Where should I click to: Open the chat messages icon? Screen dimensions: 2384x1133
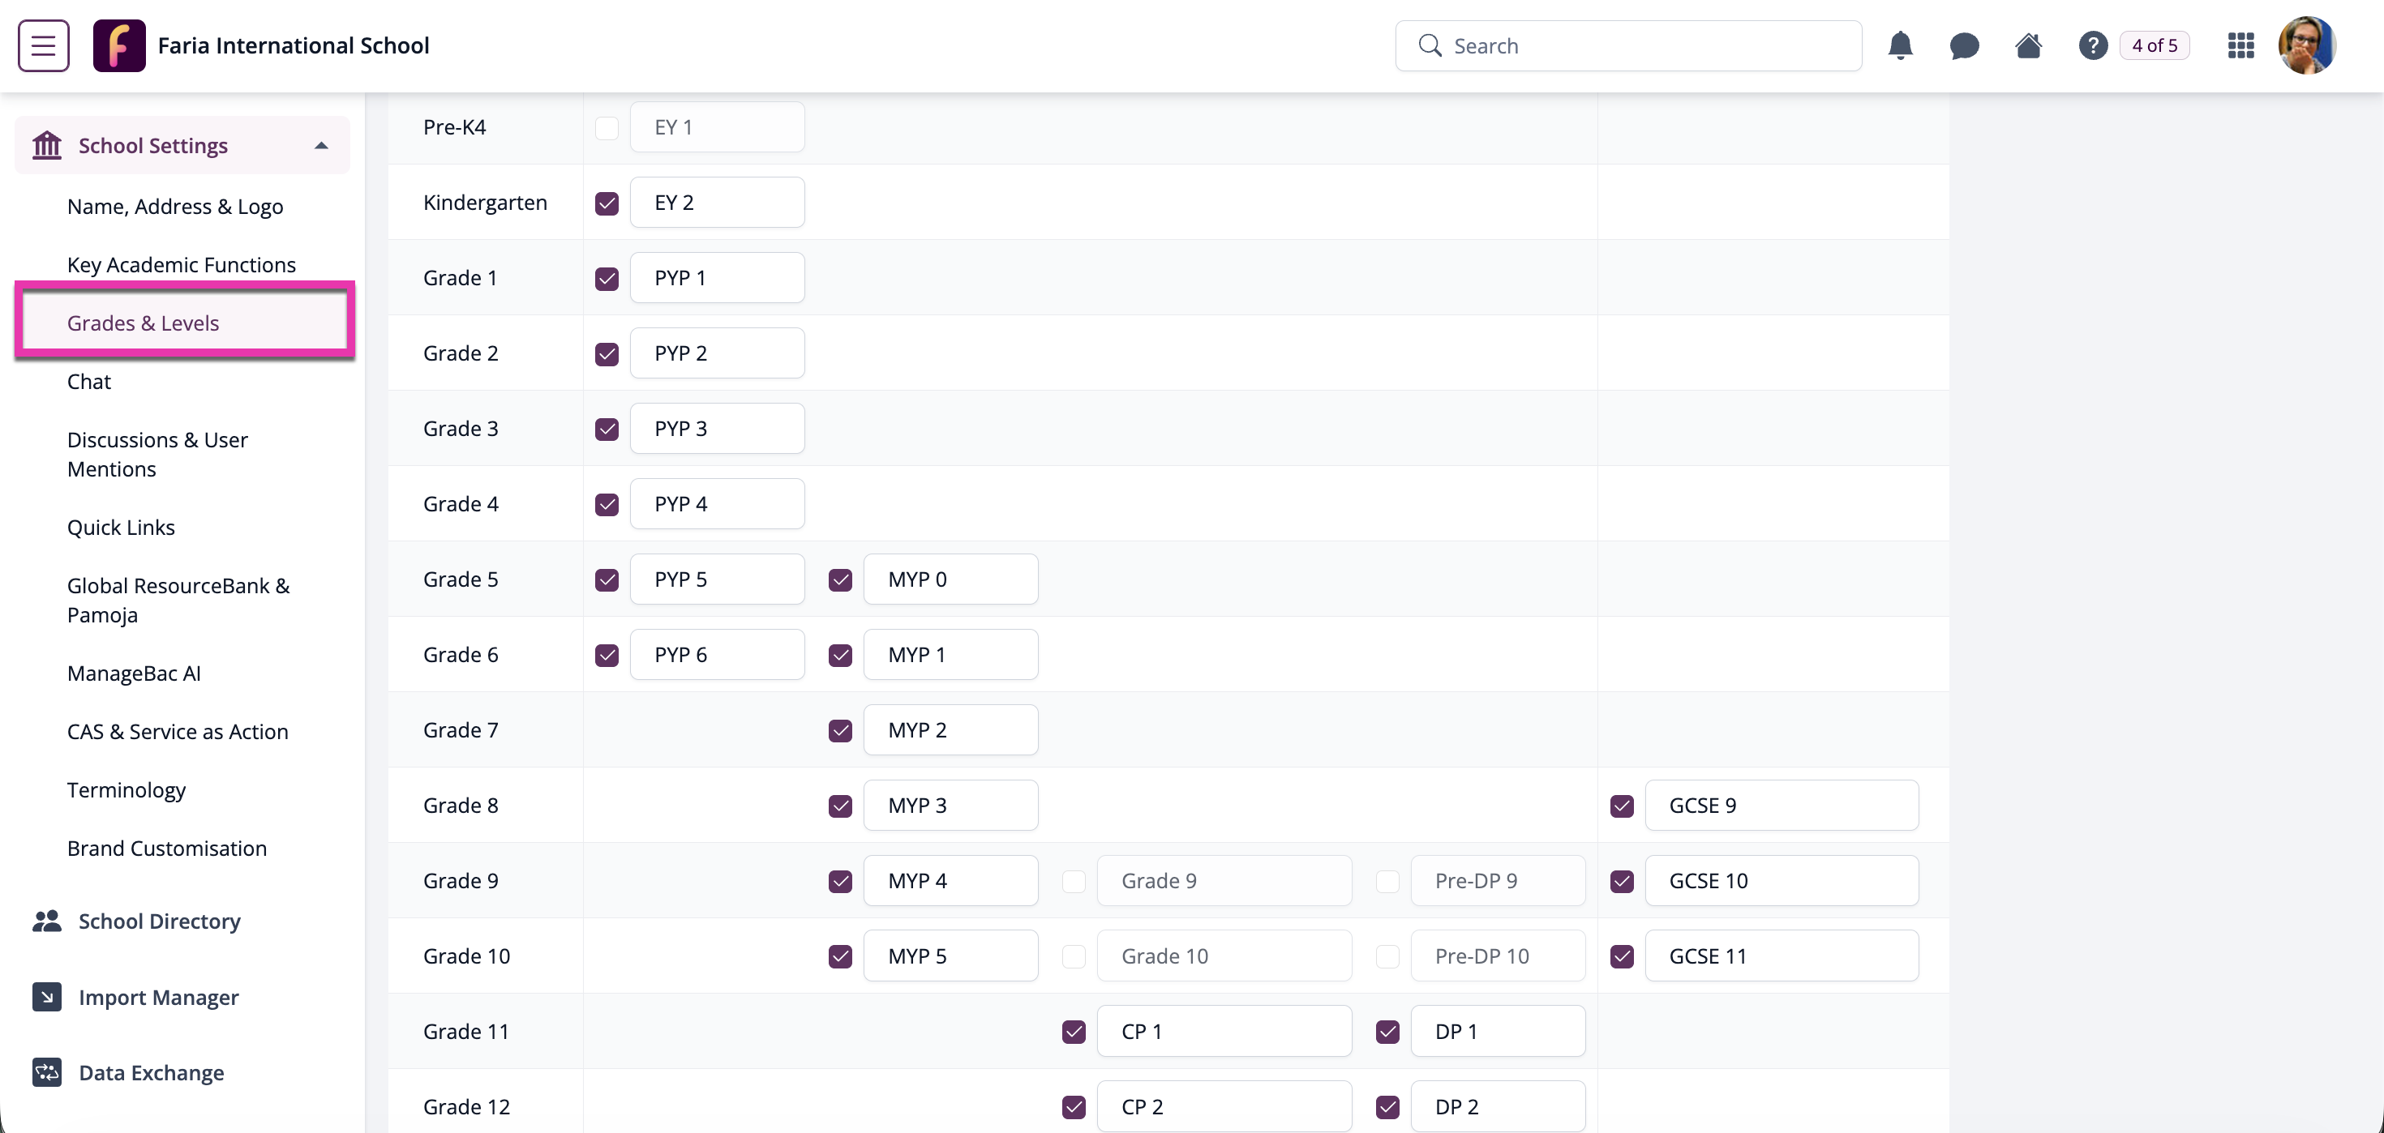[1964, 45]
